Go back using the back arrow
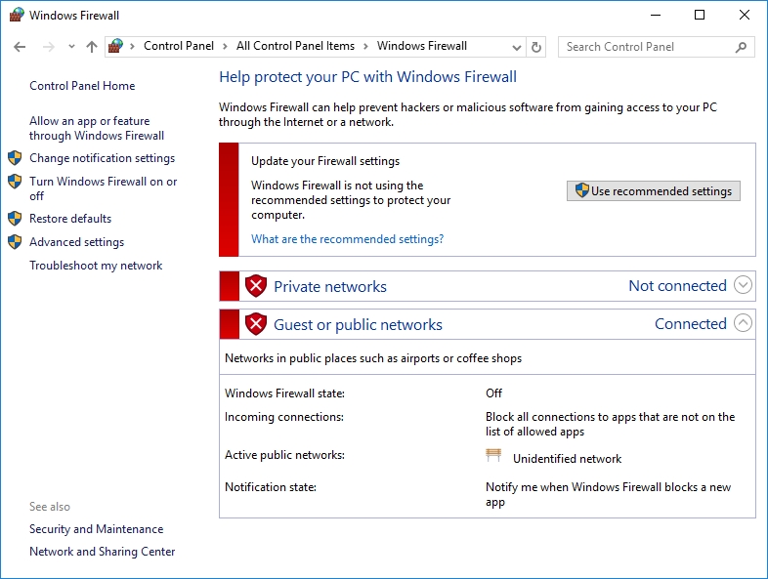This screenshot has width=768, height=579. pos(20,47)
